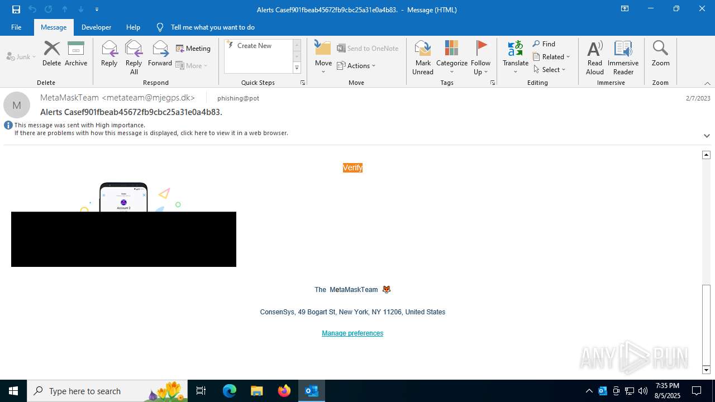Open Immersive Reader
715x402 pixels.
point(623,57)
